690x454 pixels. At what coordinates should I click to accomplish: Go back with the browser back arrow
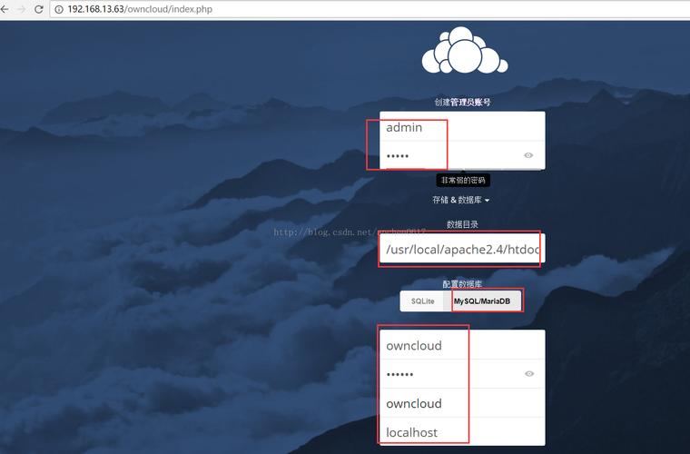click(5, 9)
